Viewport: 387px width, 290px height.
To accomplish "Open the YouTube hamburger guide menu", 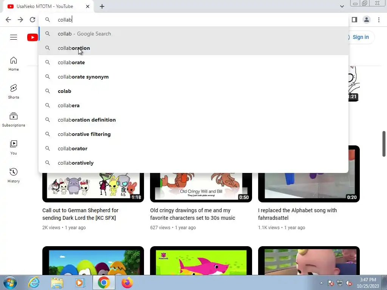I will pos(14,37).
